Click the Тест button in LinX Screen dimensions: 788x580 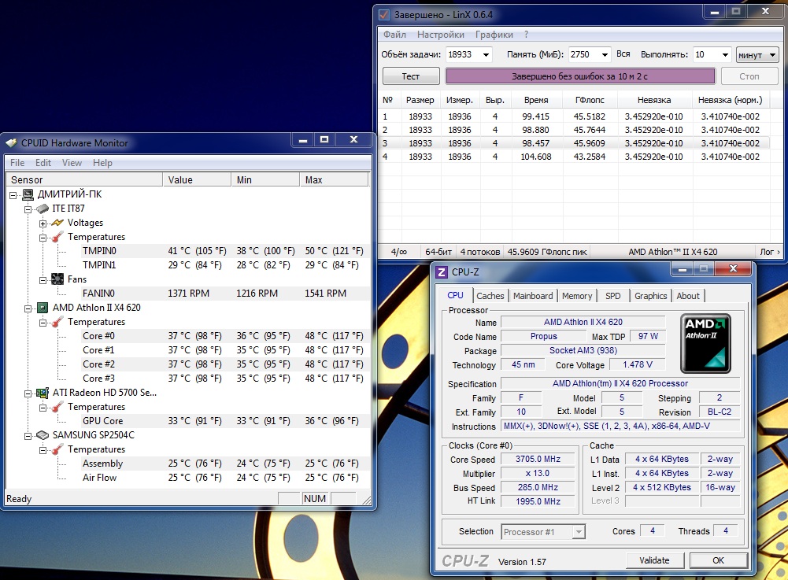[x=411, y=76]
